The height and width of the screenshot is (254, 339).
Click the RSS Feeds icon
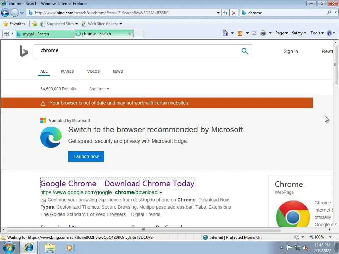coord(240,33)
